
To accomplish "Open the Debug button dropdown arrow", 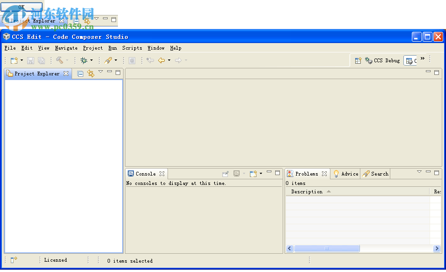I will [x=91, y=60].
